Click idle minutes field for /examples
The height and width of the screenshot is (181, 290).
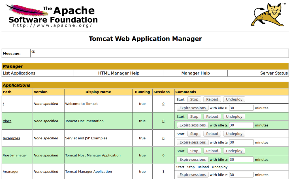(x=241, y=142)
